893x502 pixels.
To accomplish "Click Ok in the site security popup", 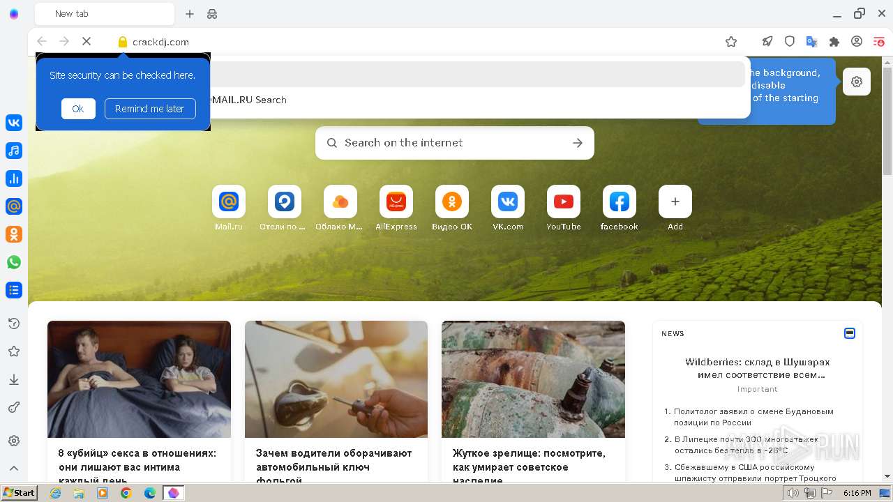I will coord(78,109).
